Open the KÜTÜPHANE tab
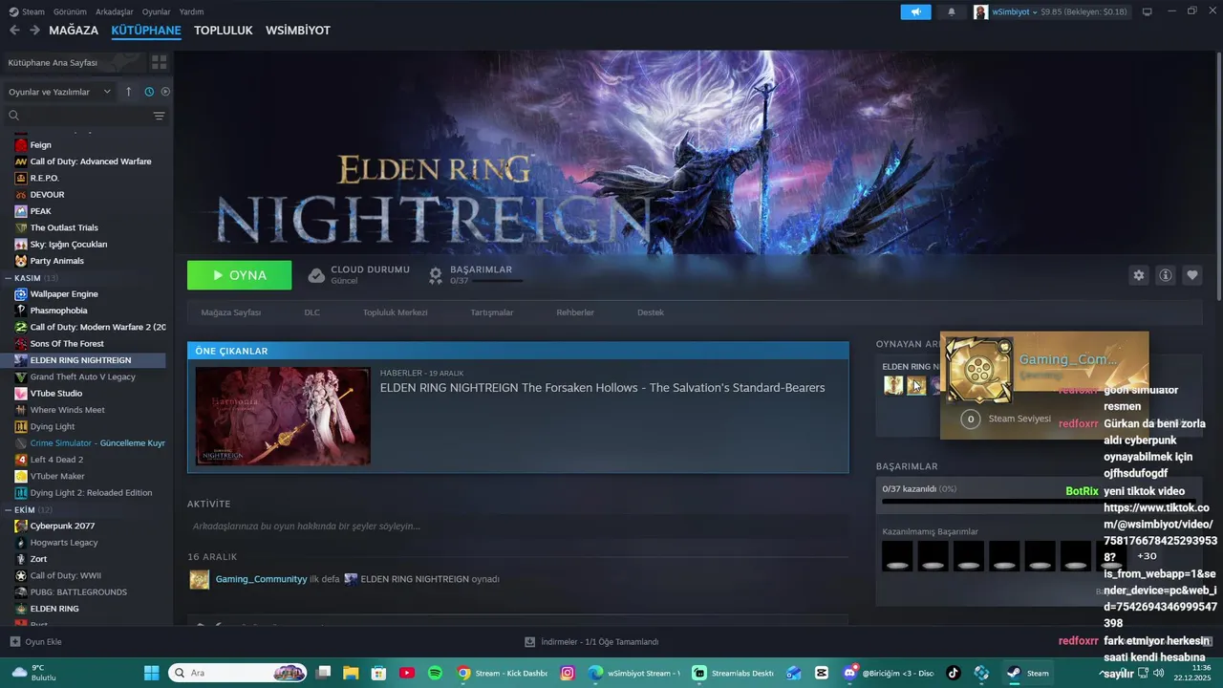The height and width of the screenshot is (688, 1223). (x=146, y=31)
